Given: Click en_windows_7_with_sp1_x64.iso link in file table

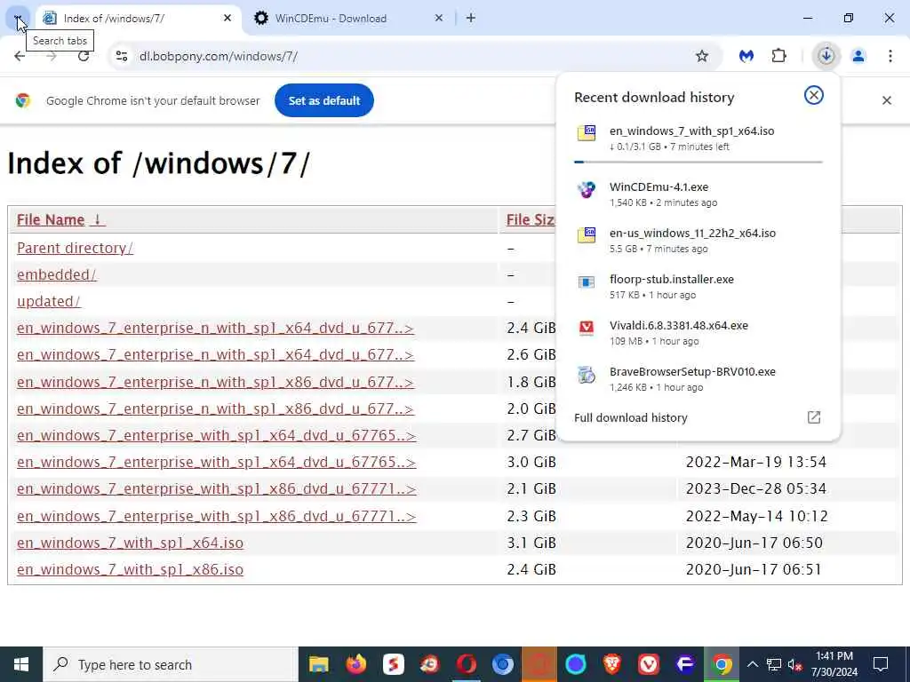Looking at the screenshot, I should pyautogui.click(x=130, y=543).
